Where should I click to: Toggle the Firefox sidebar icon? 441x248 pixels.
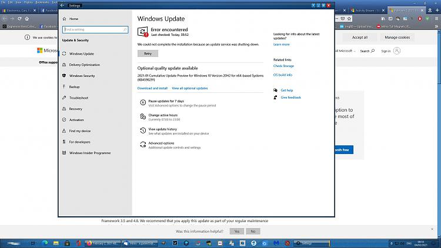click(390, 19)
